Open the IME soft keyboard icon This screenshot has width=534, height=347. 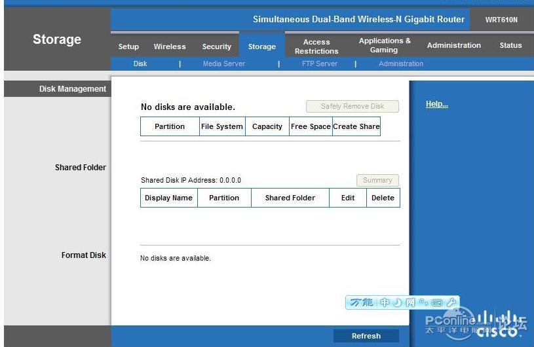coord(437,302)
